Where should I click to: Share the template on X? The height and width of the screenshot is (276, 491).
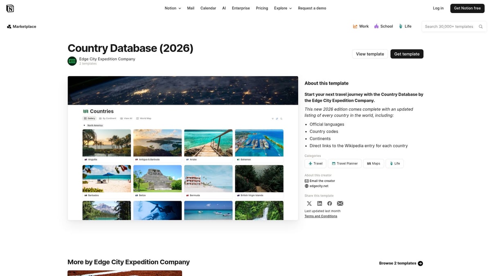tap(309, 203)
